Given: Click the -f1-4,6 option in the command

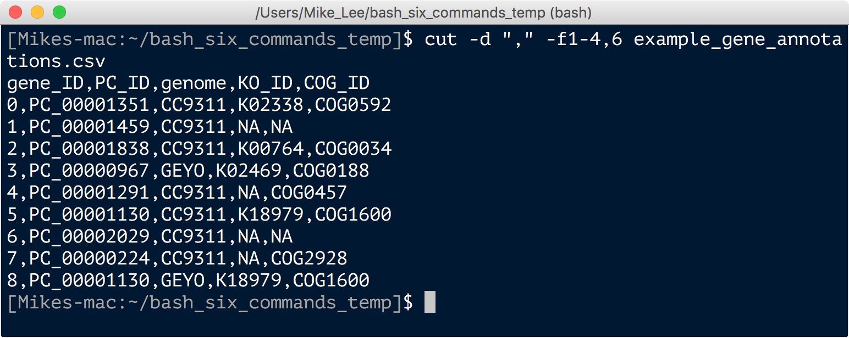Looking at the screenshot, I should (x=584, y=40).
